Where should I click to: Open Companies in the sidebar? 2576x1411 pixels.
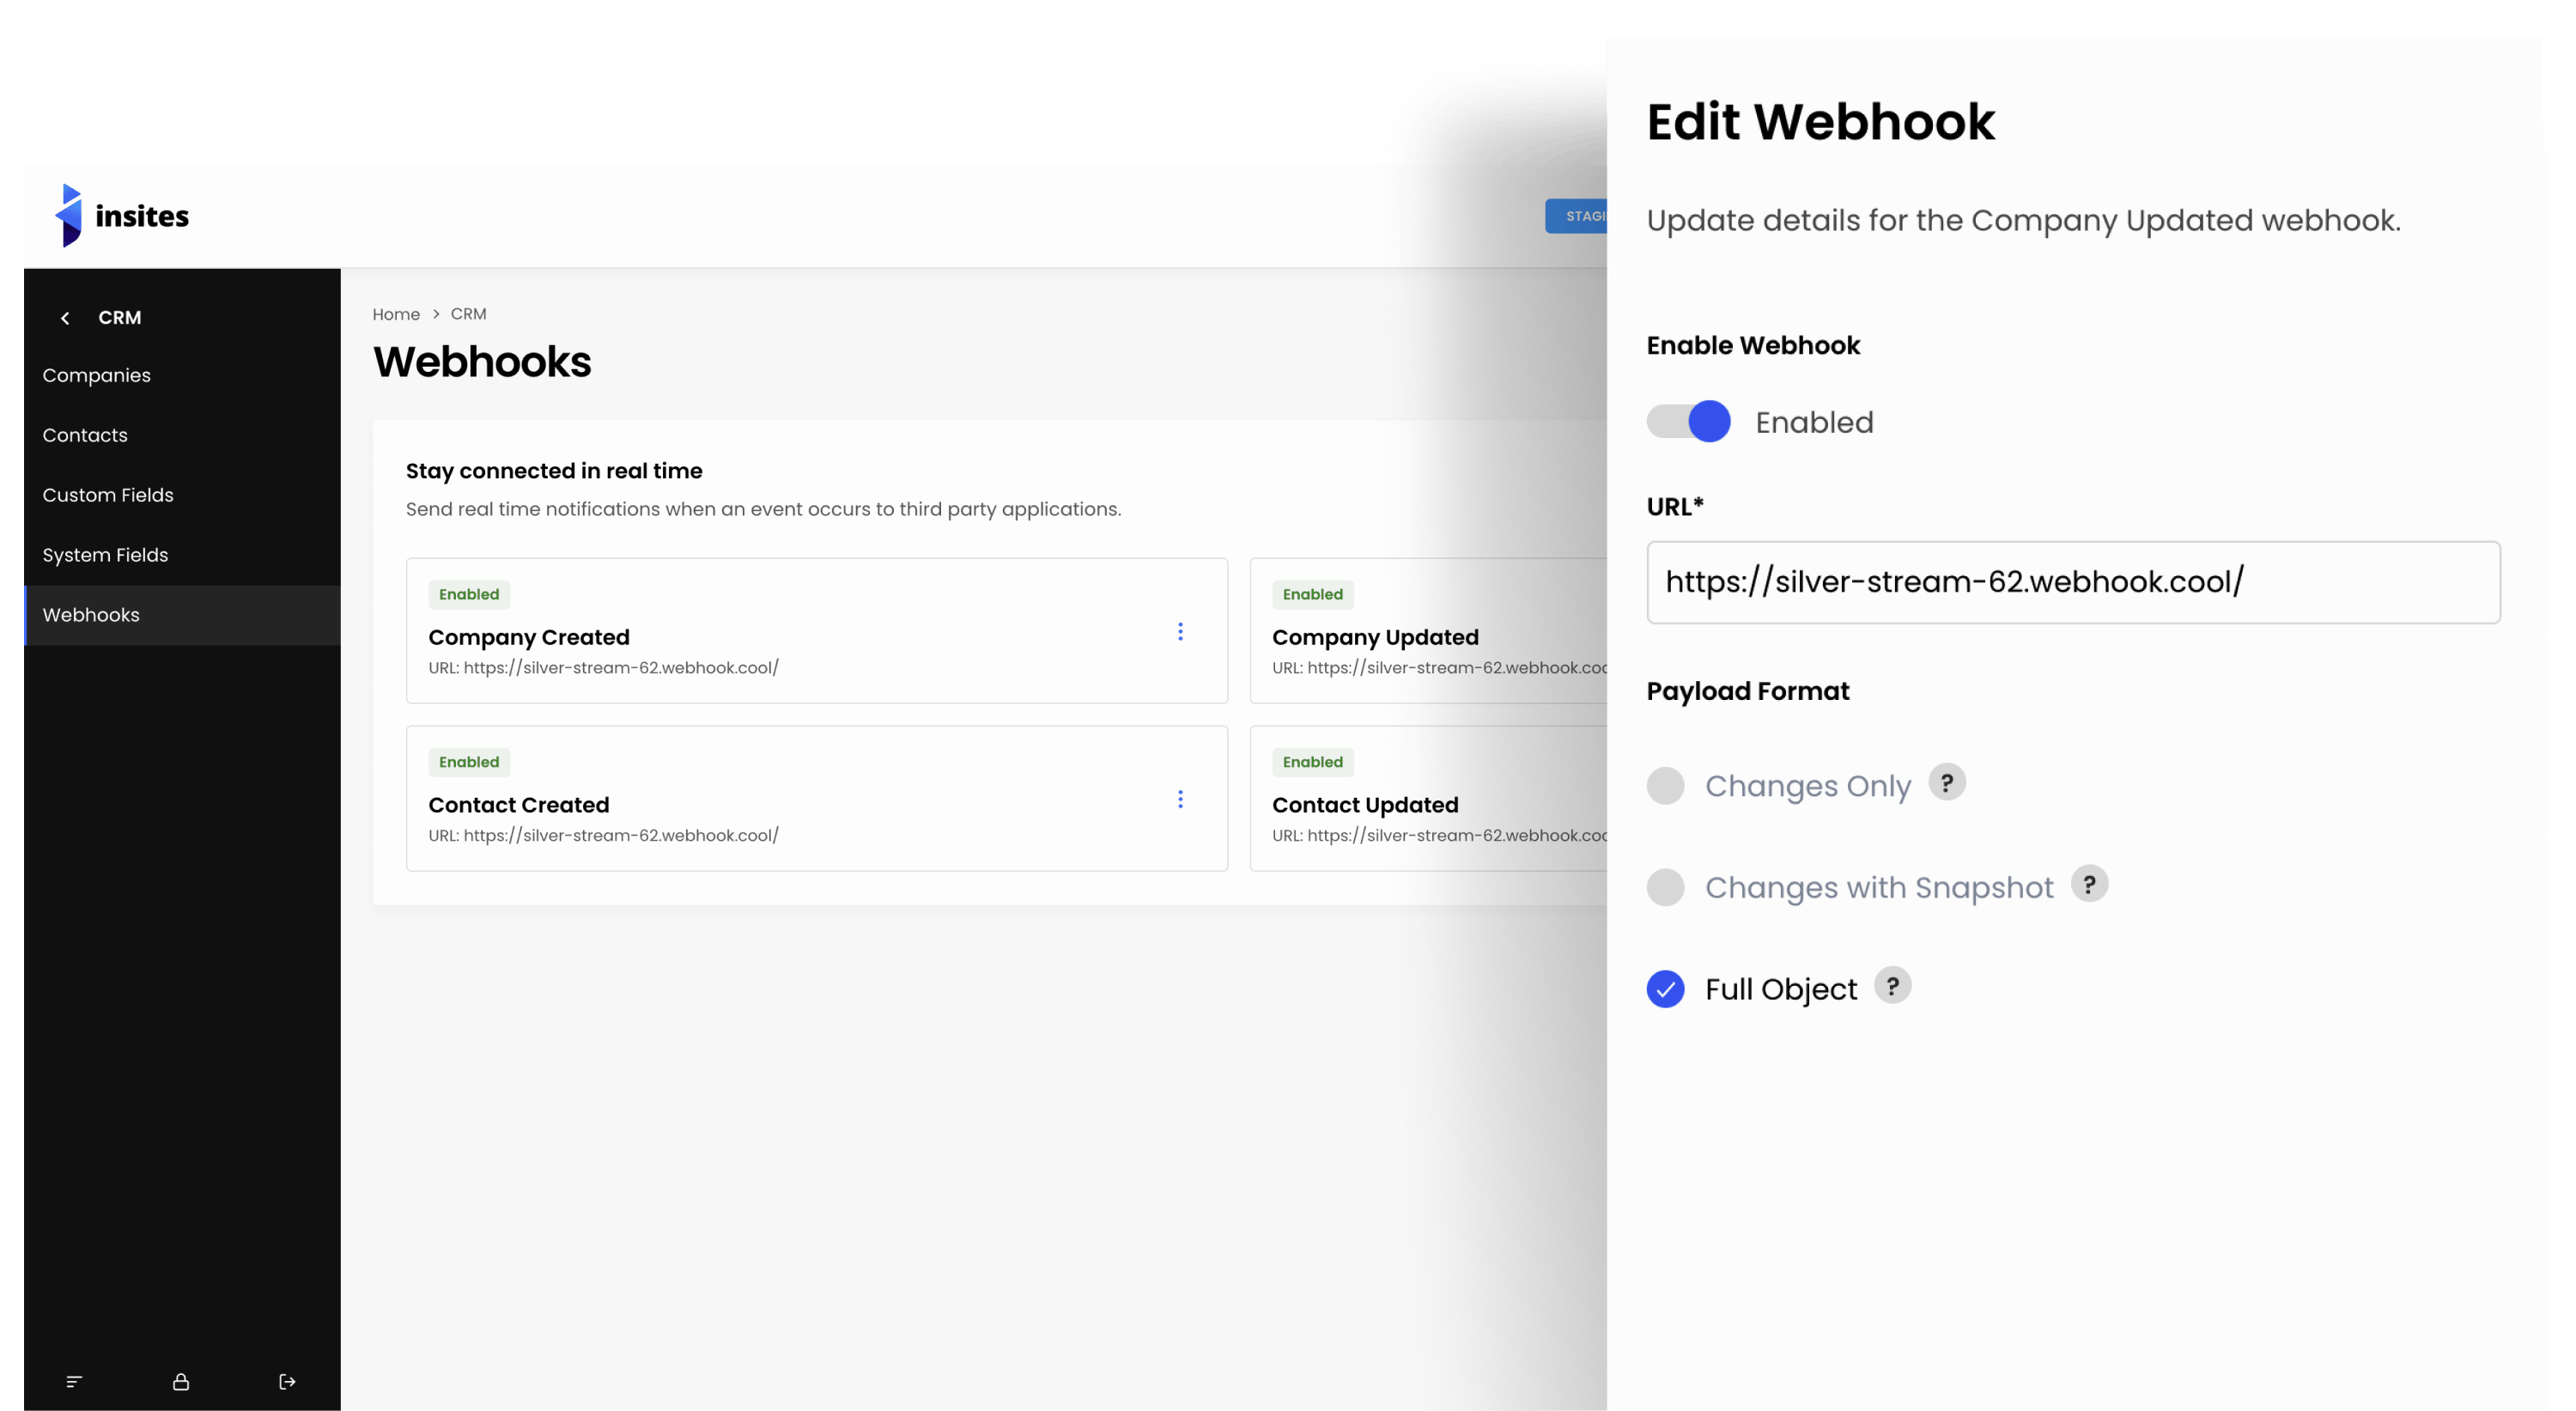(97, 375)
